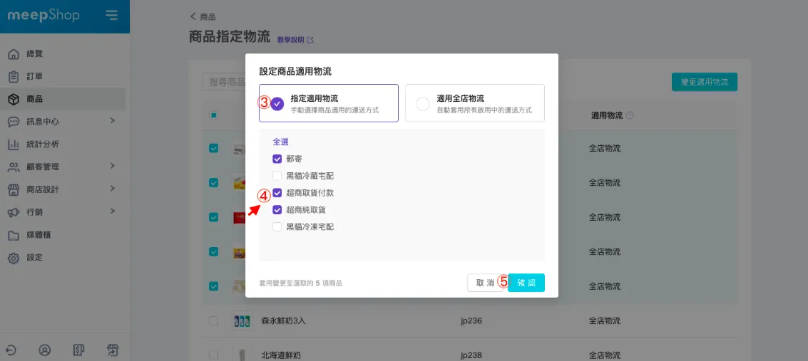Check the 黑貓冷凍宅配 checkbox

[277, 226]
